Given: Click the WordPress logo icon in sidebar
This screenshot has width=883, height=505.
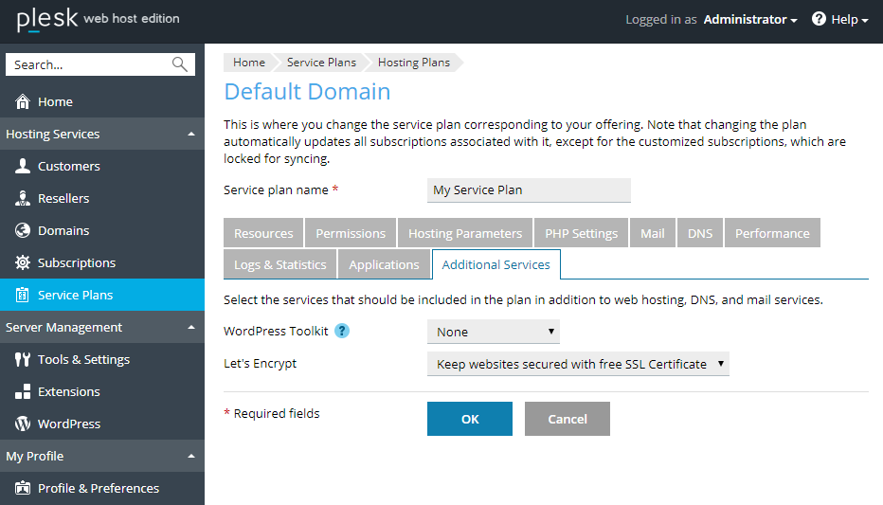Looking at the screenshot, I should click(23, 424).
